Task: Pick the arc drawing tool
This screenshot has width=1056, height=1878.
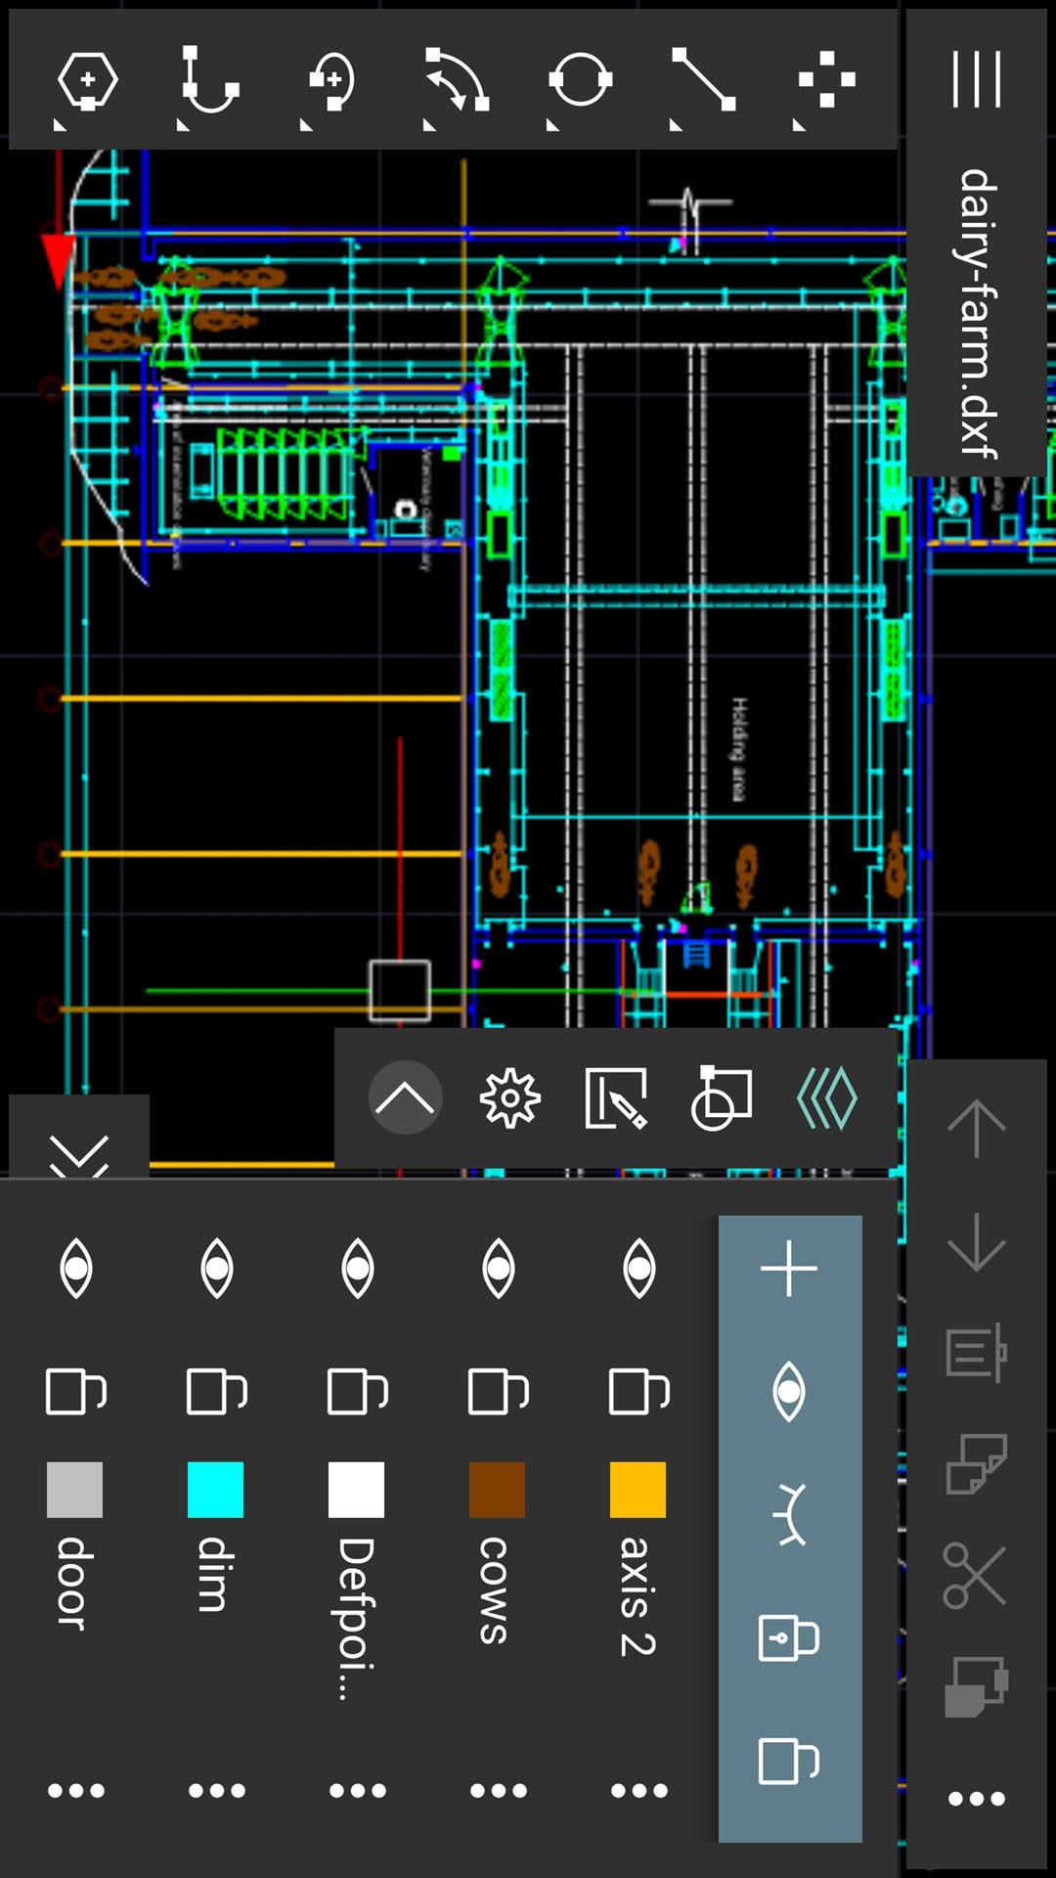Action: click(456, 80)
